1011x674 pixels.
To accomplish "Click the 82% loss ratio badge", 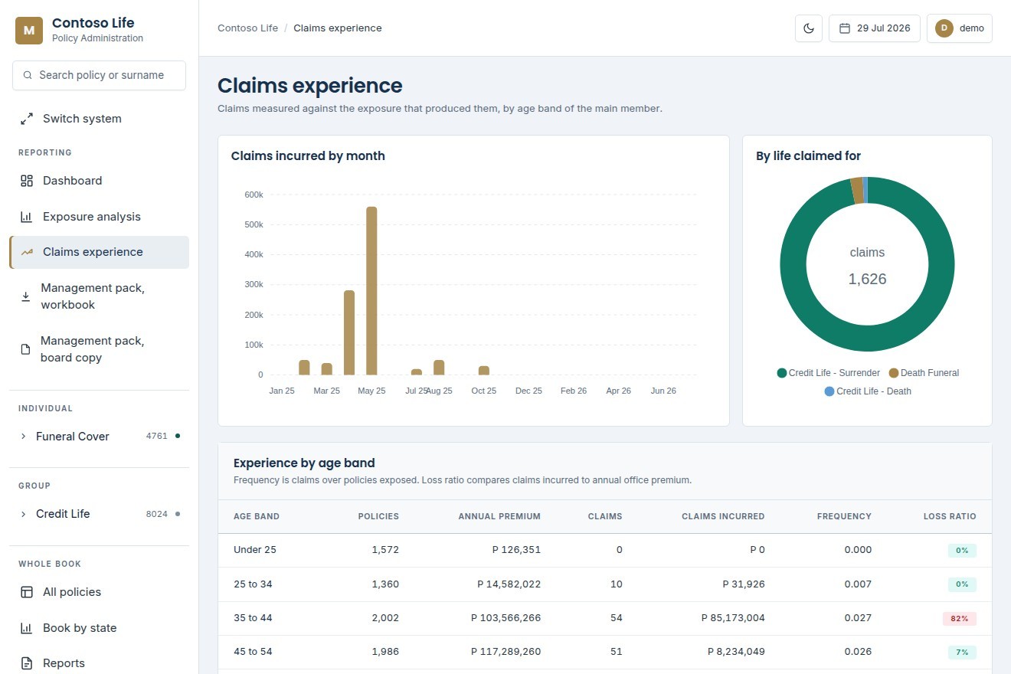I will tap(960, 618).
